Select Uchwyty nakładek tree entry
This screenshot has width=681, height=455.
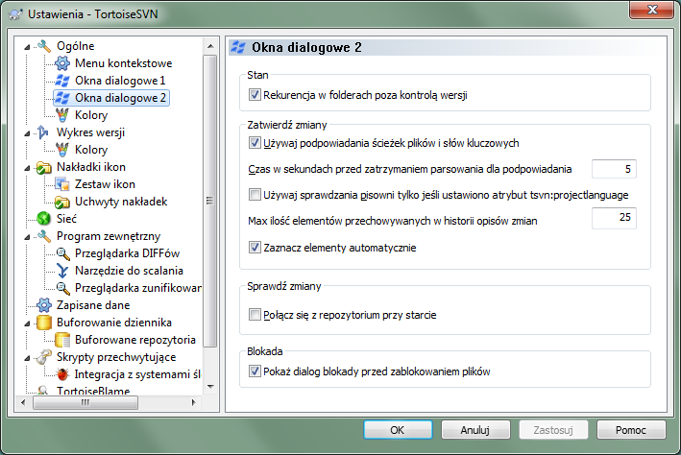click(121, 202)
